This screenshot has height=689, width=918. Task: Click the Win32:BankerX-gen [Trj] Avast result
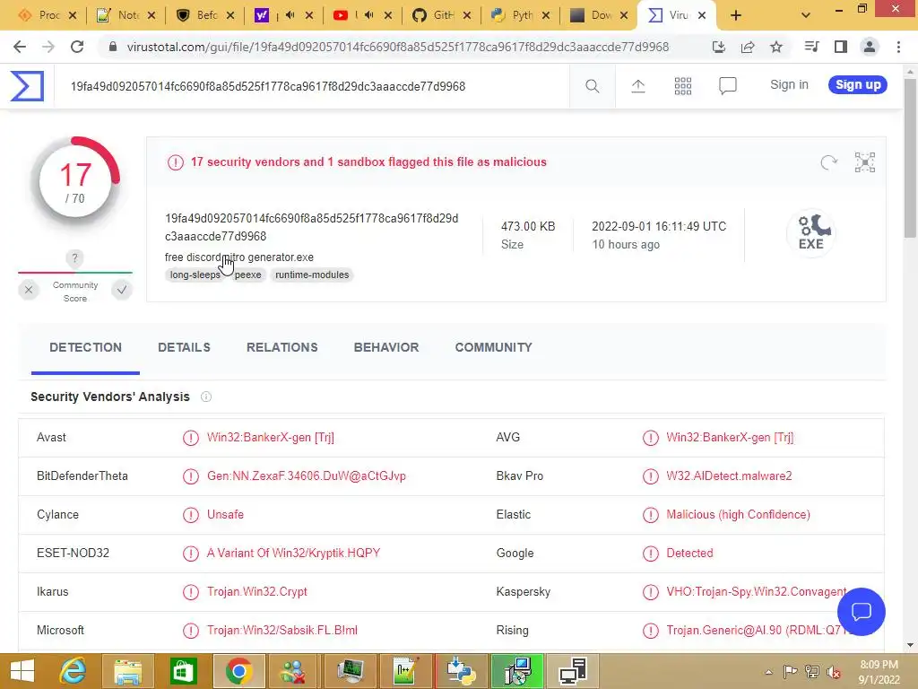[271, 438]
